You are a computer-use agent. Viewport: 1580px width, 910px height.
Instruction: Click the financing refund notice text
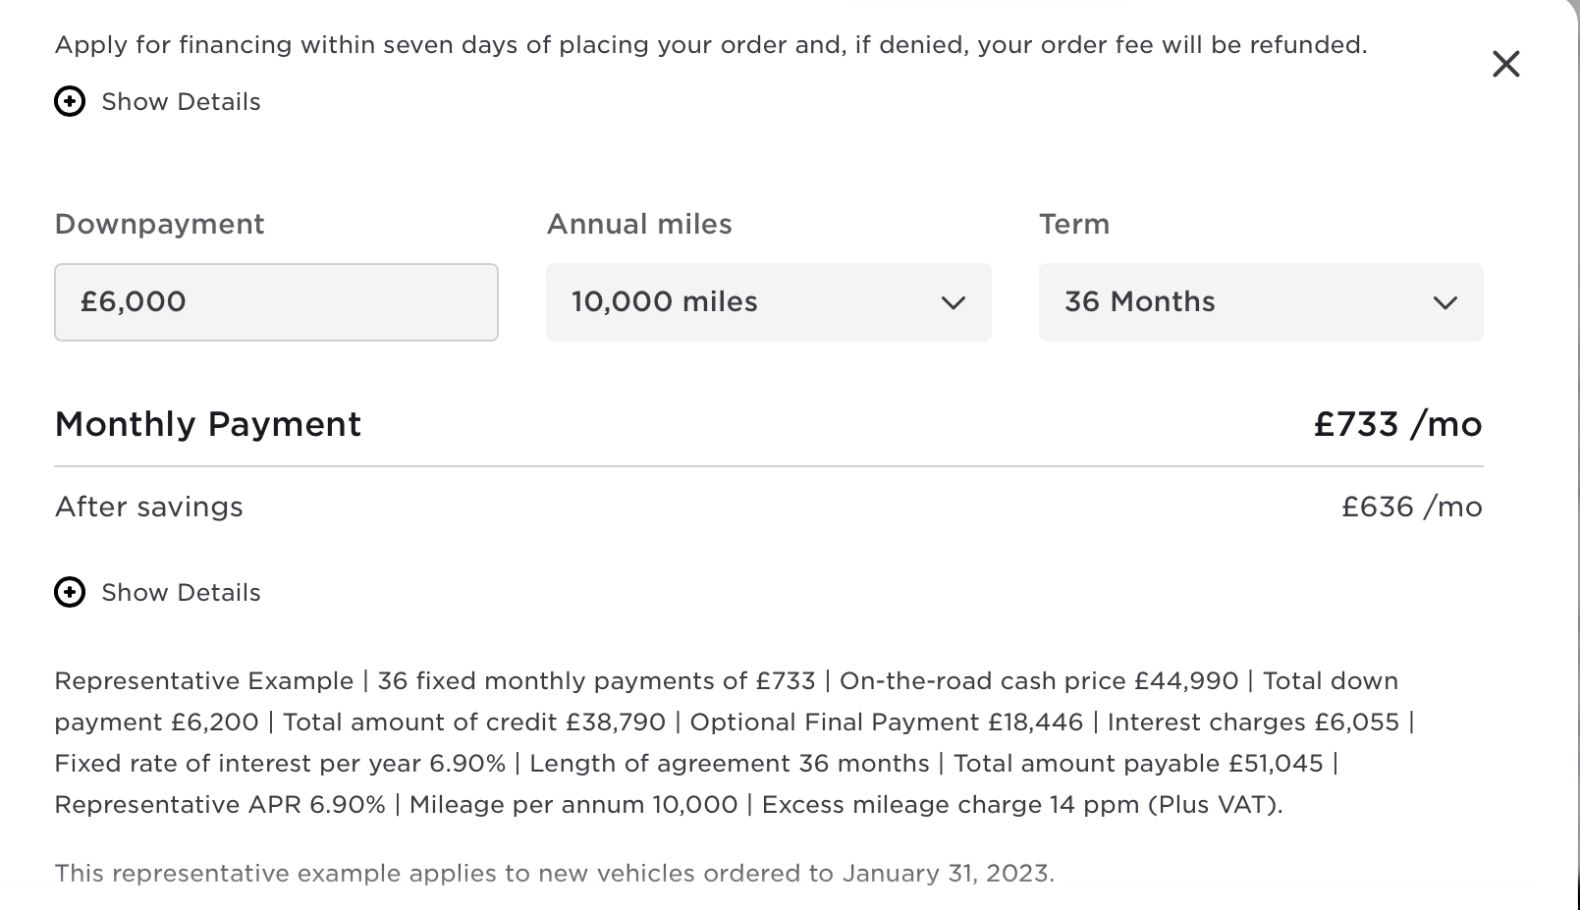click(x=711, y=45)
